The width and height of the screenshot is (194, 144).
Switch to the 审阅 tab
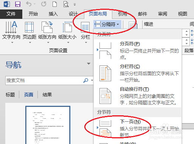coord(163,14)
